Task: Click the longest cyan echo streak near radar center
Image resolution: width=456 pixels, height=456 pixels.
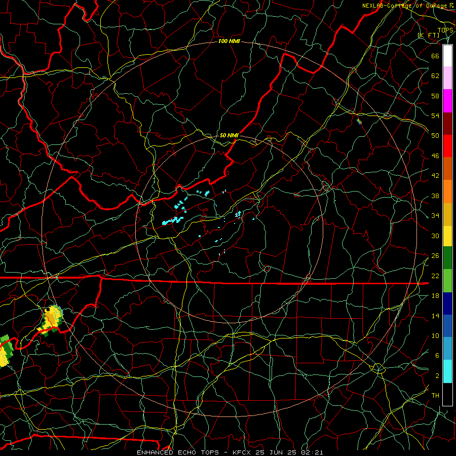Action: pos(173,221)
